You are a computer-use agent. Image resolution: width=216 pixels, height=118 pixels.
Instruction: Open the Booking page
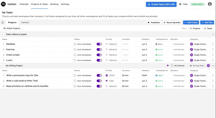pos(54,4)
